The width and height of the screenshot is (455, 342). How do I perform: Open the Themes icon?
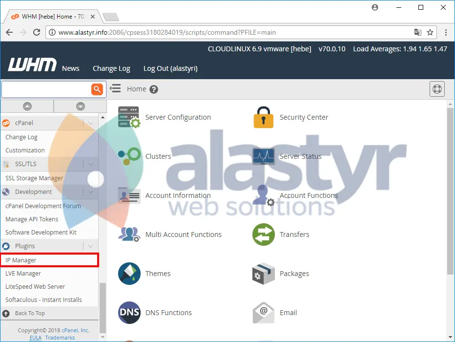[x=128, y=274]
